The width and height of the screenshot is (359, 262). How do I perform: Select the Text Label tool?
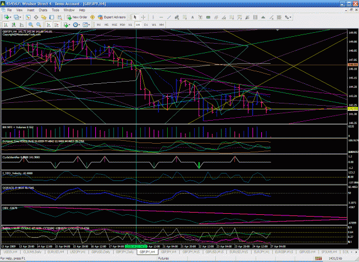click(200, 17)
